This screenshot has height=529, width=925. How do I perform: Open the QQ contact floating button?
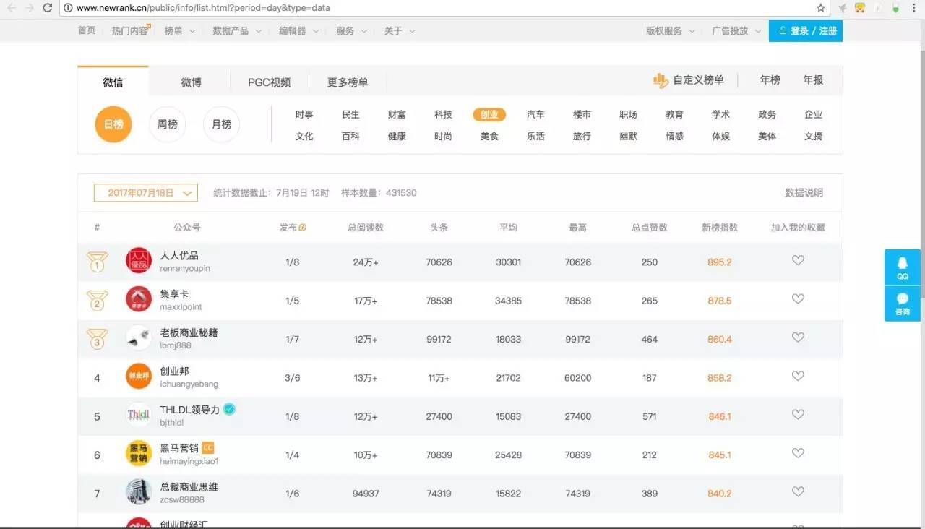(x=903, y=267)
